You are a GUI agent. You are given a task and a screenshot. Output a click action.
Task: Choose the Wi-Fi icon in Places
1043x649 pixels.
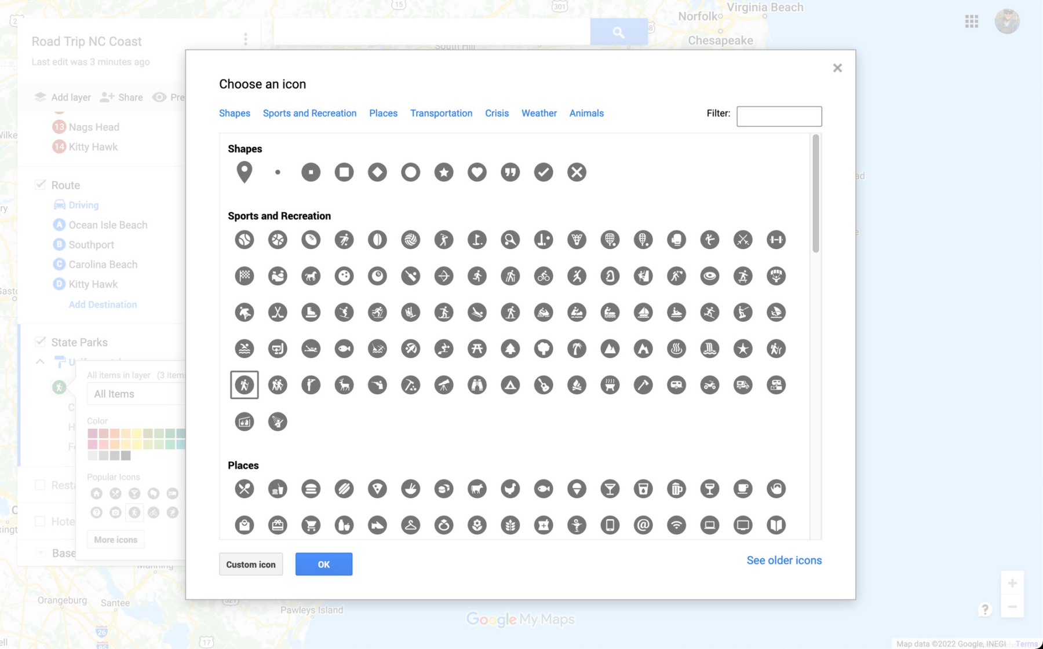point(676,525)
